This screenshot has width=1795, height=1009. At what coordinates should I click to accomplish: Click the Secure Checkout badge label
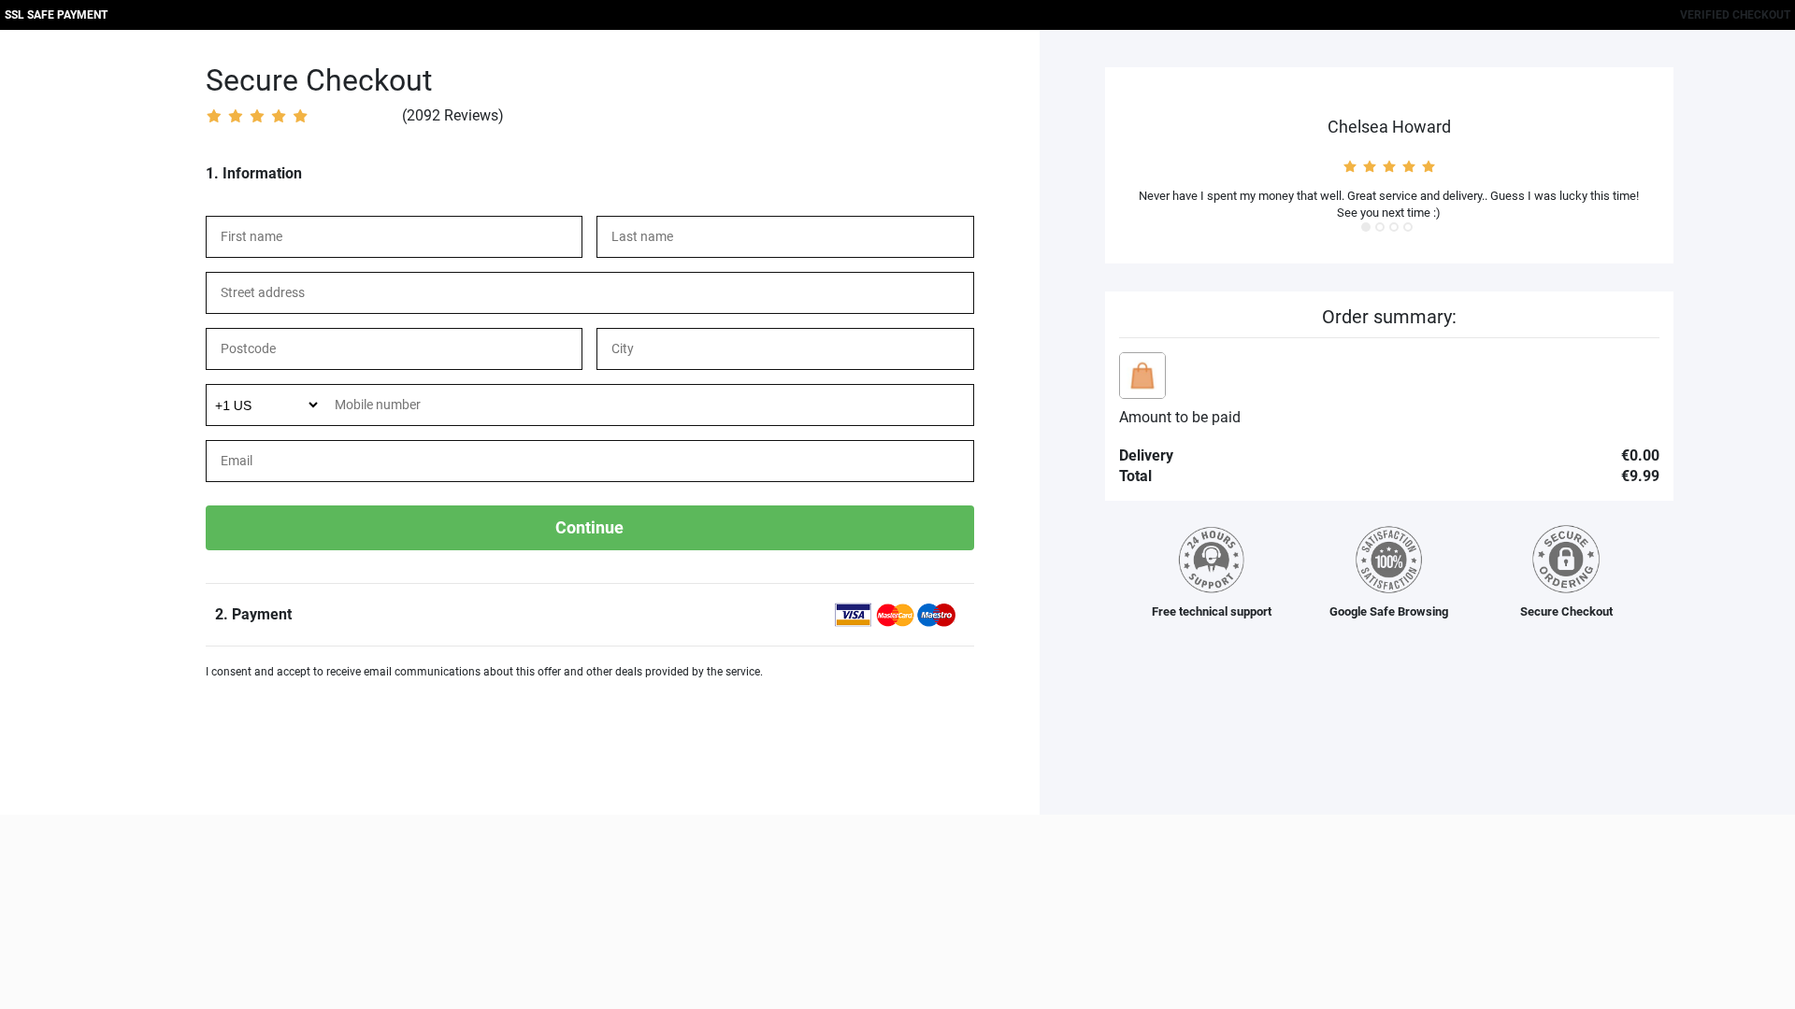tap(1566, 612)
